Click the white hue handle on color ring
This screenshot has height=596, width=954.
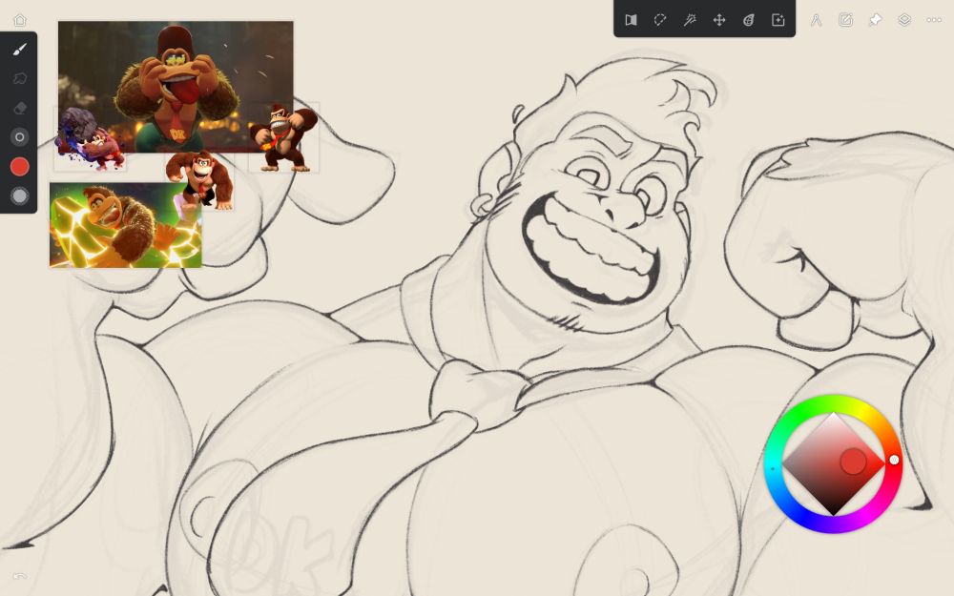894,460
